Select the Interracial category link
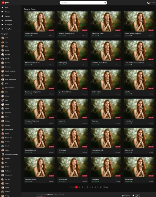Image resolution: width=156 pixels, height=197 pixels. point(8,113)
